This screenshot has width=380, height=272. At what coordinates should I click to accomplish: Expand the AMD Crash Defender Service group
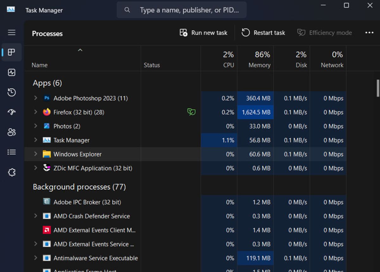pos(35,216)
